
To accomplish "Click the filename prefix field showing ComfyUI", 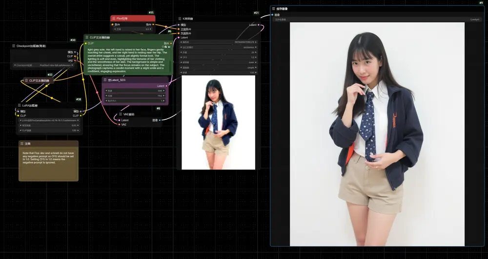I will 377,19.
